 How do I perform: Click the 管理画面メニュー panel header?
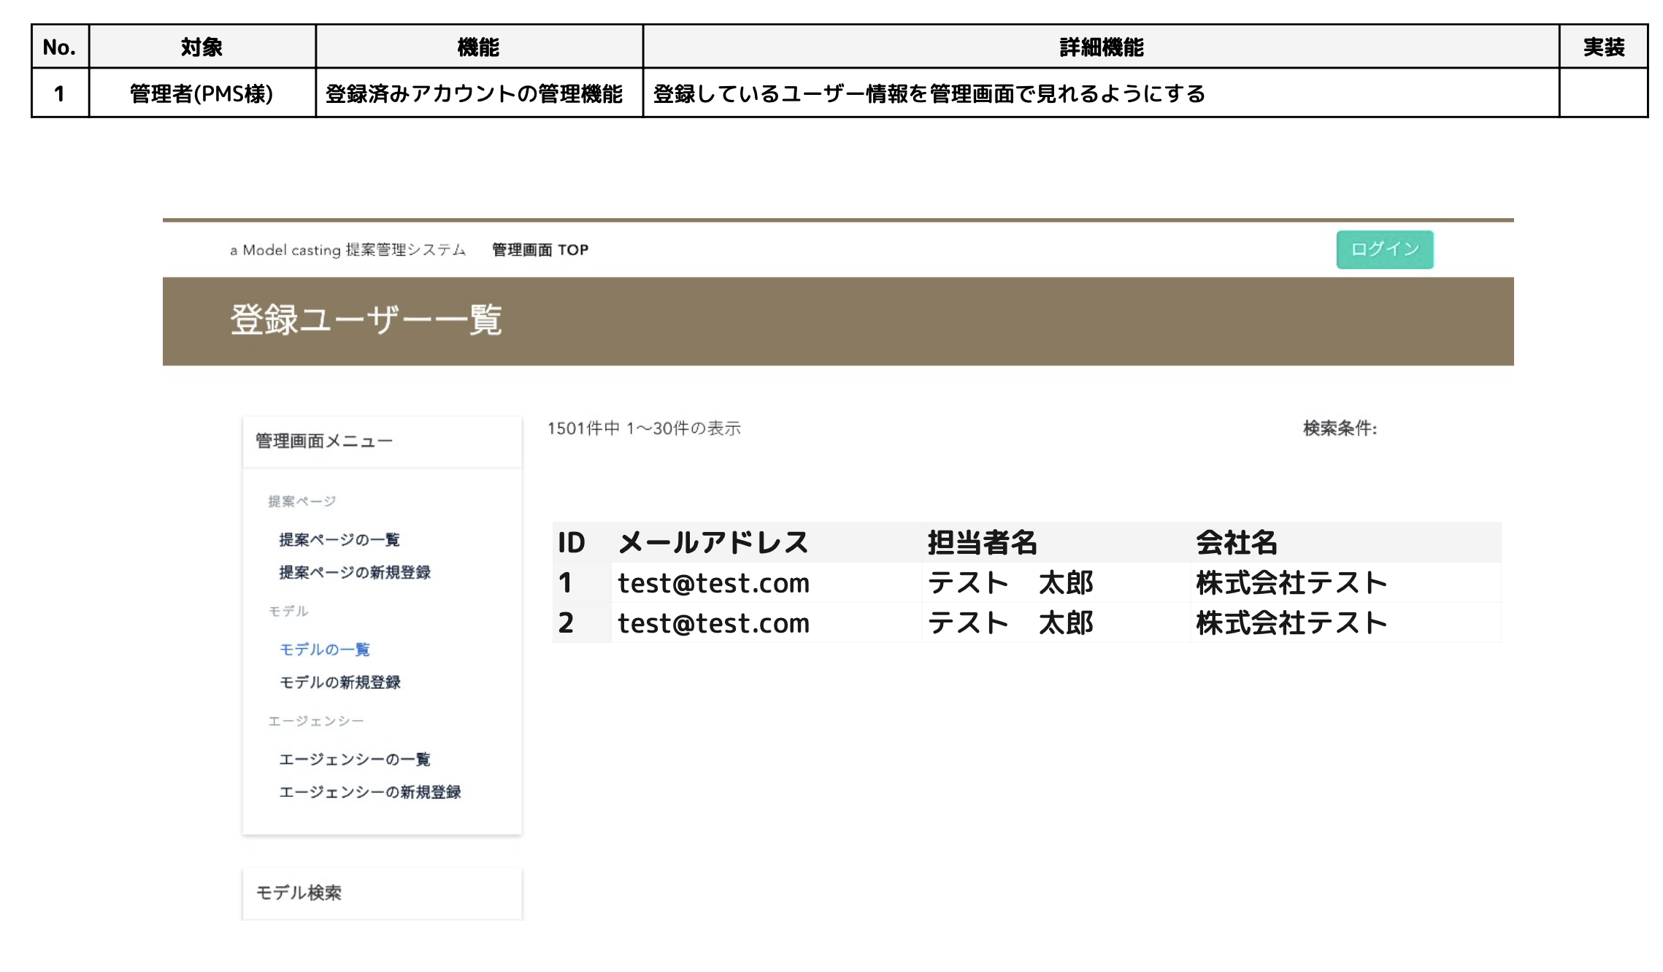tap(323, 441)
